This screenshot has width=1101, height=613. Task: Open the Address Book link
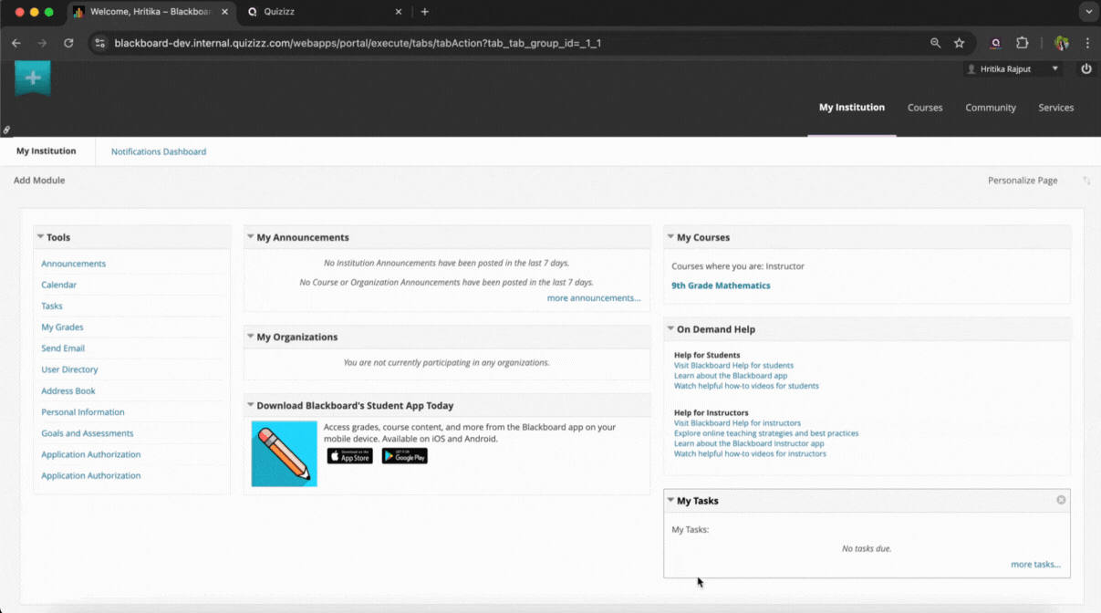point(68,390)
